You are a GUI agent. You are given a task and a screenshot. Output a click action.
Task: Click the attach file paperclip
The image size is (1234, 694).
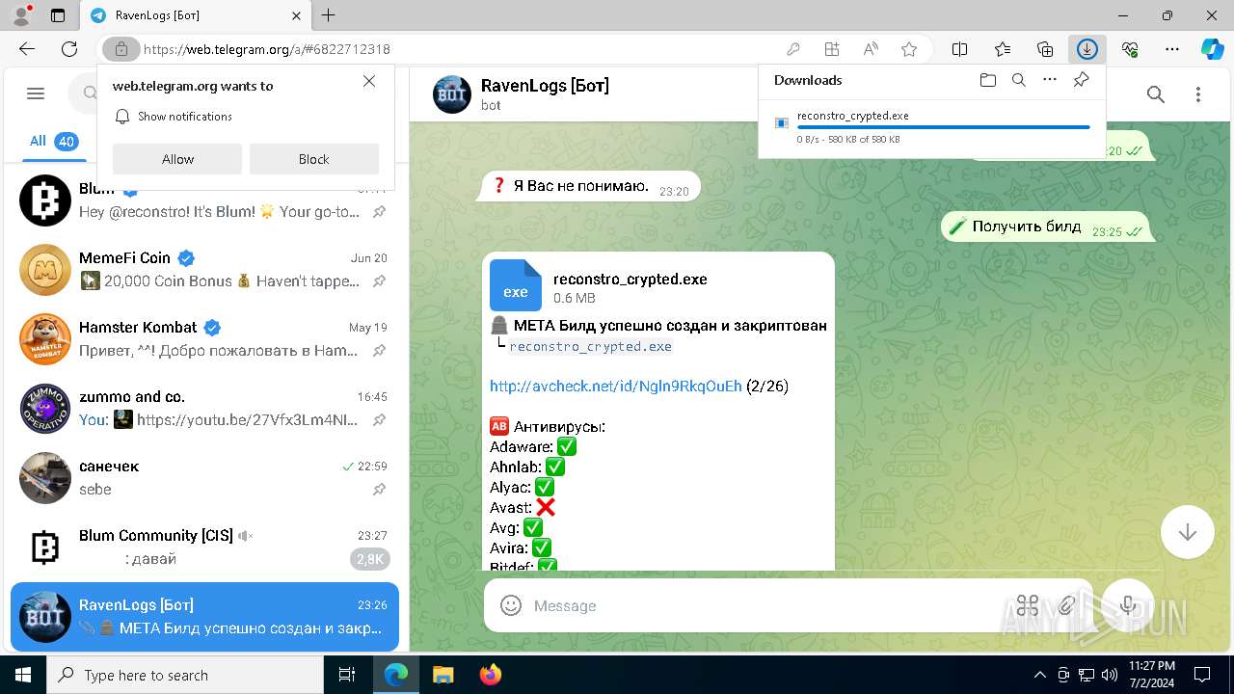(x=1066, y=605)
